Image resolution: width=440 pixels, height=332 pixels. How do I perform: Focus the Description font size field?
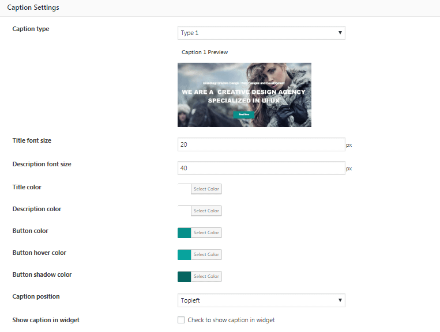point(261,168)
